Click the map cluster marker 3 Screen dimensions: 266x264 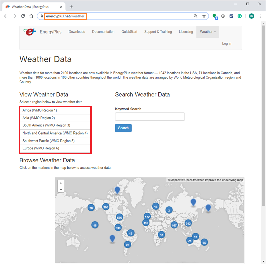(x=169, y=210)
